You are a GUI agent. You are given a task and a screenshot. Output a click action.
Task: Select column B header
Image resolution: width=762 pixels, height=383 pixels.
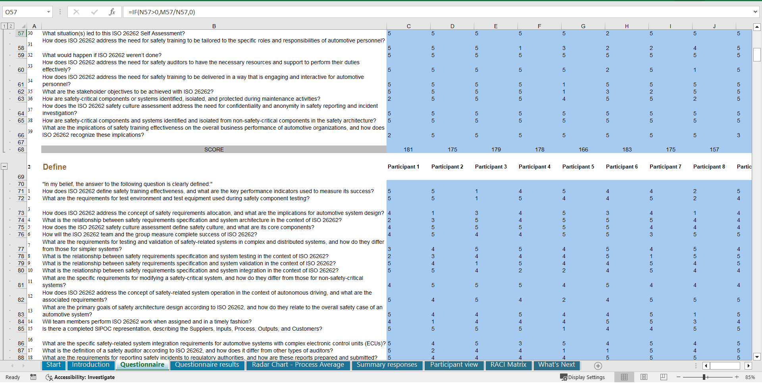[214, 26]
